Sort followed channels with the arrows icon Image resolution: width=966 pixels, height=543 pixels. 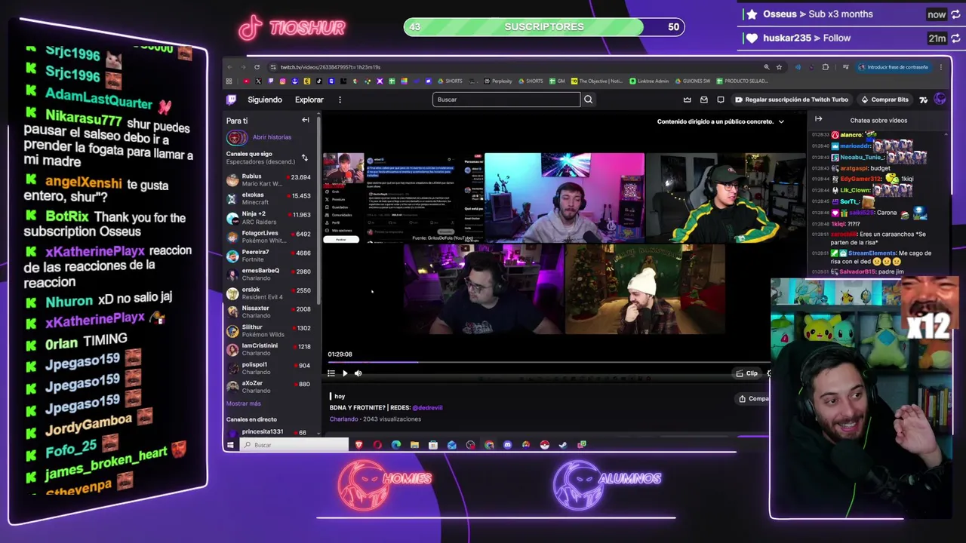(x=304, y=158)
